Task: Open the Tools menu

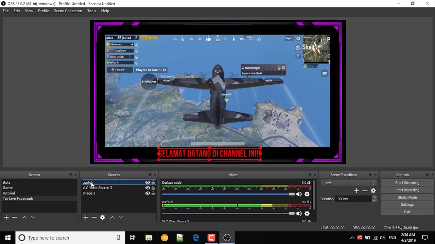Action: [91, 11]
